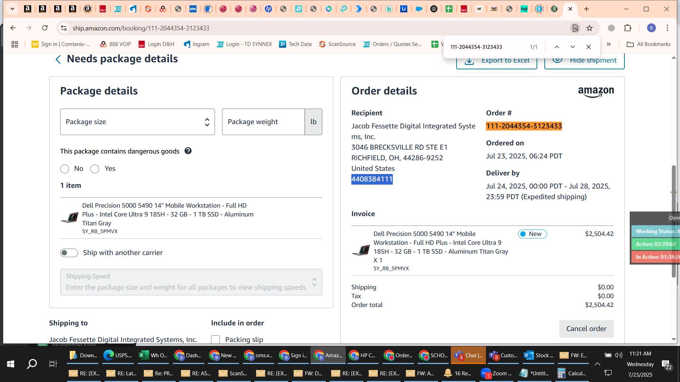This screenshot has height=382, width=680.
Task: Open the profile avatar B
Action: (651, 28)
